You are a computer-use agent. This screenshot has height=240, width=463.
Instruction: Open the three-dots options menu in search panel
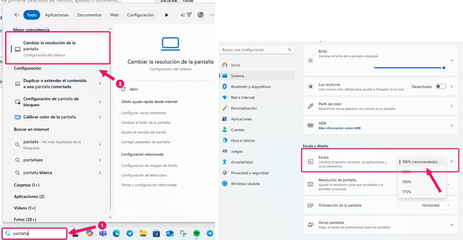pyautogui.click(x=212, y=15)
